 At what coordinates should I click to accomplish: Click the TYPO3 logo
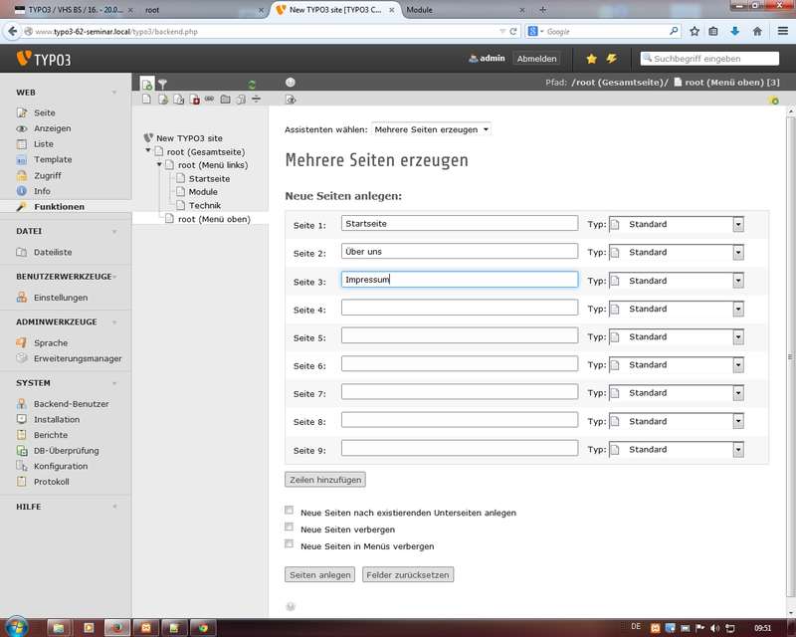click(x=44, y=59)
